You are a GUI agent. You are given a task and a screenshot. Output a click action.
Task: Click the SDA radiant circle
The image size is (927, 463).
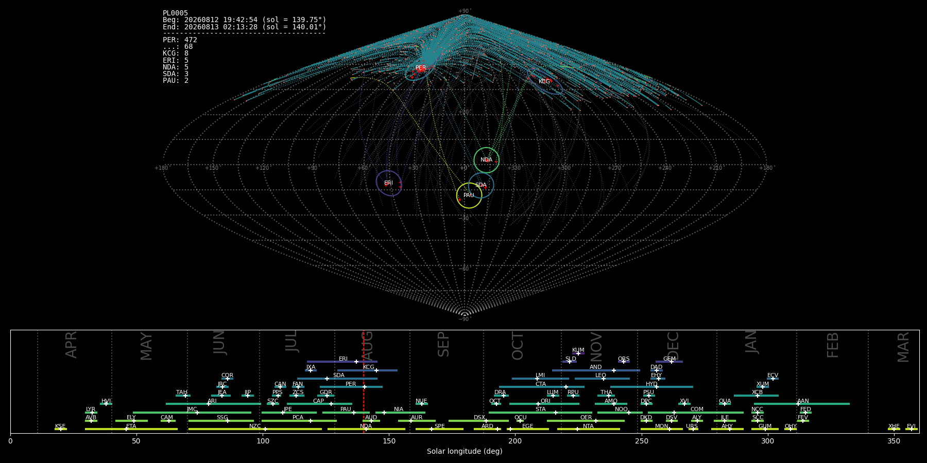481,185
